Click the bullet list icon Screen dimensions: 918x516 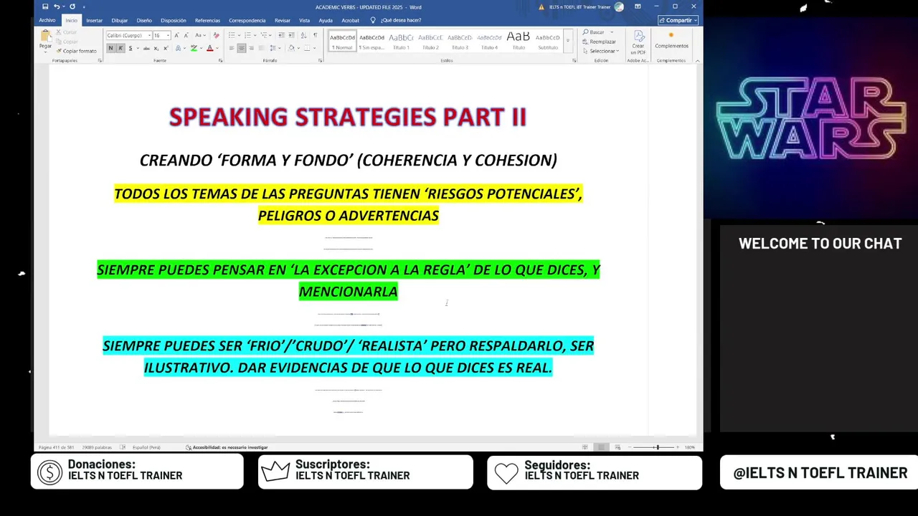(232, 35)
